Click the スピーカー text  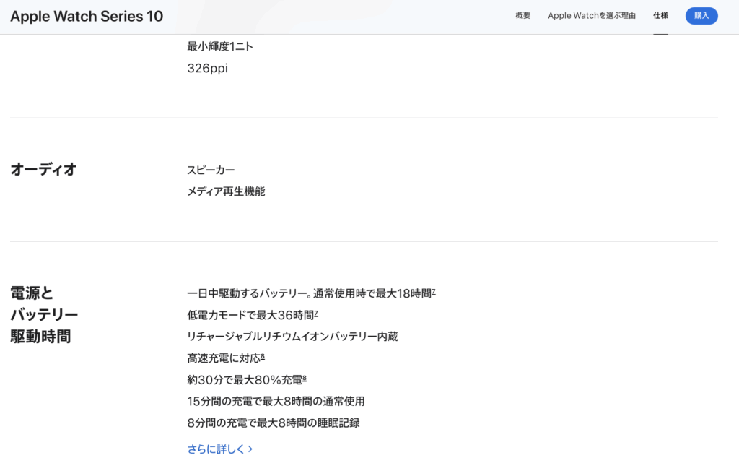point(211,170)
